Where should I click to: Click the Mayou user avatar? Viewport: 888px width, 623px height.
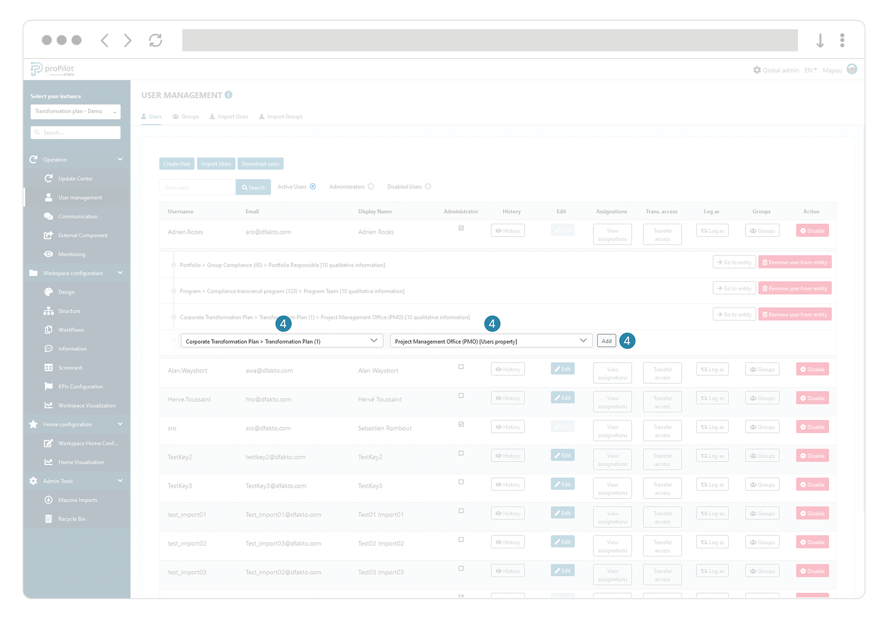852,69
